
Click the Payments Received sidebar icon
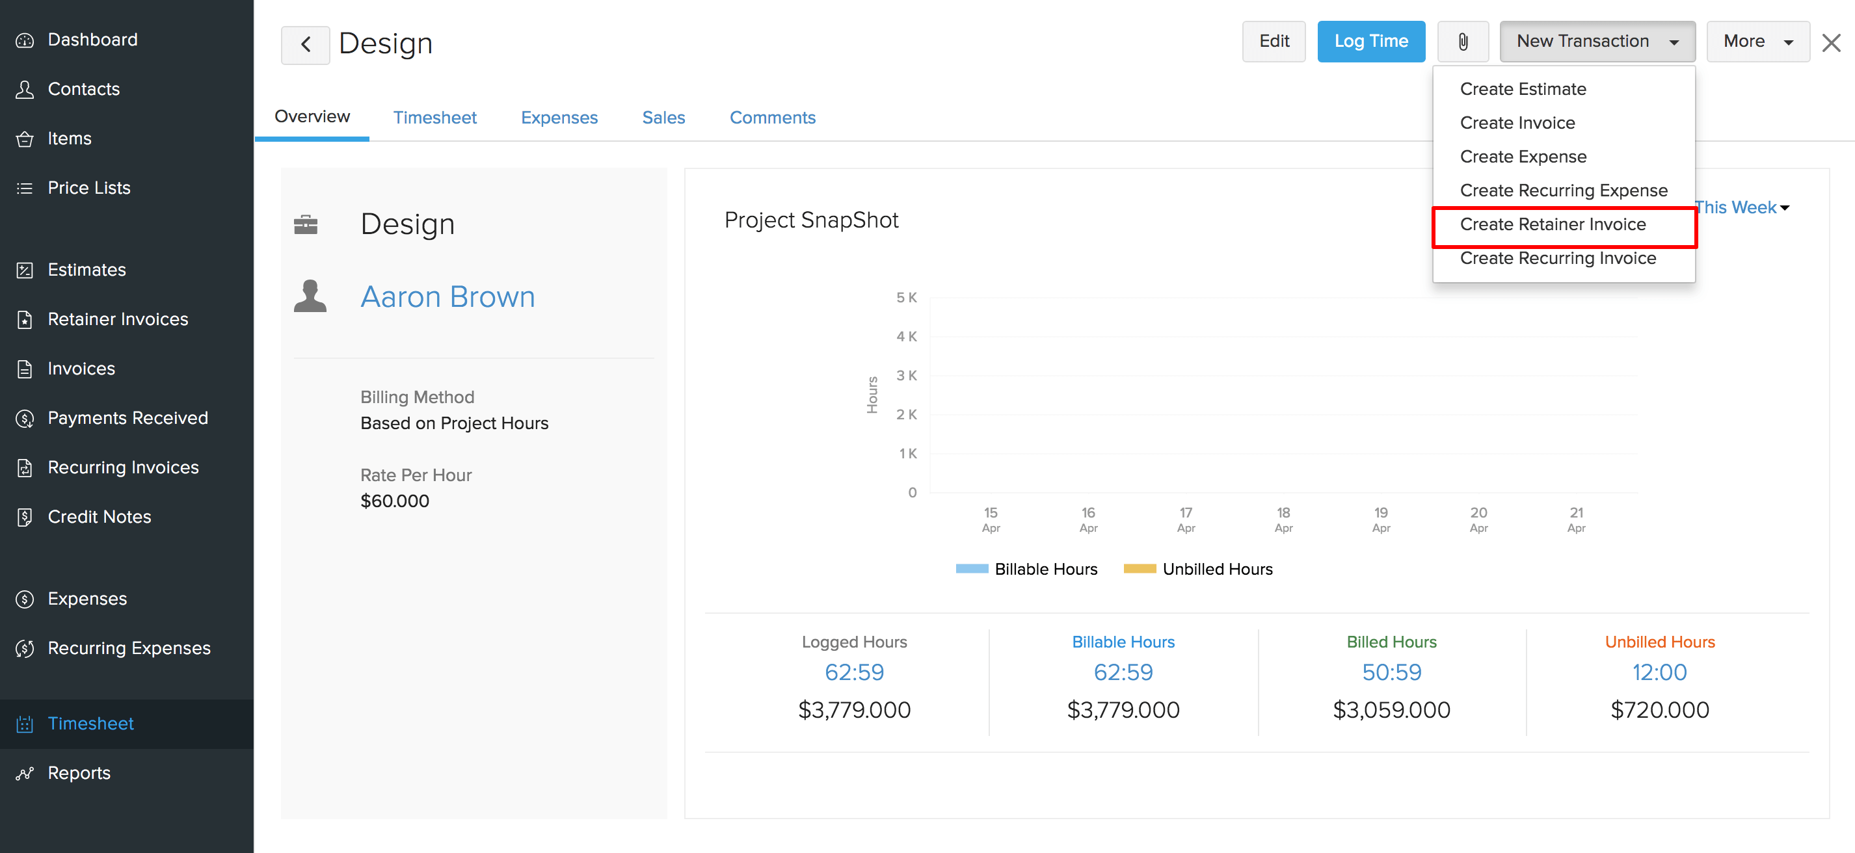tap(25, 418)
